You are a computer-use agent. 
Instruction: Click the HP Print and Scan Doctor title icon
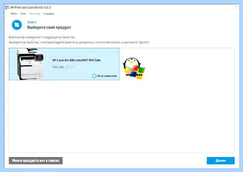(x=7, y=7)
